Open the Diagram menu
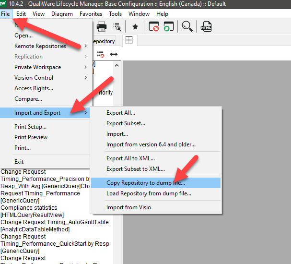 (62, 14)
